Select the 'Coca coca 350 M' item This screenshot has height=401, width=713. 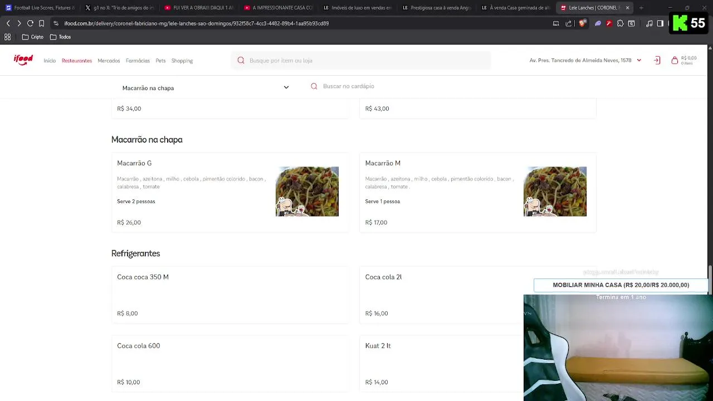point(143,277)
